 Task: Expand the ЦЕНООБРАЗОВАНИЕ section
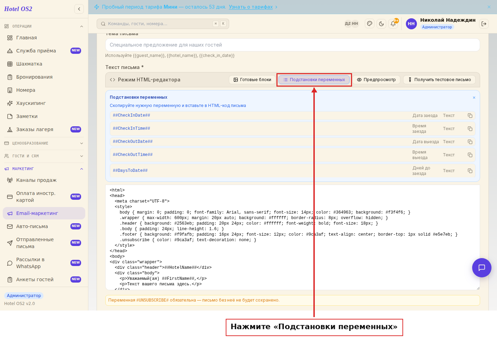coord(44,143)
